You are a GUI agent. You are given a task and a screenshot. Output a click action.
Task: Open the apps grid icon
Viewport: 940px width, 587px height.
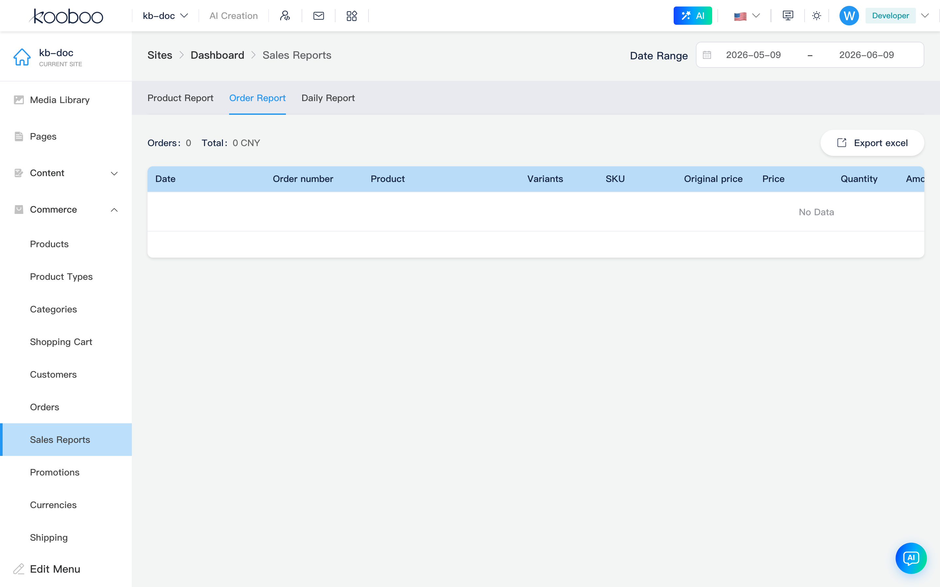[x=352, y=16]
